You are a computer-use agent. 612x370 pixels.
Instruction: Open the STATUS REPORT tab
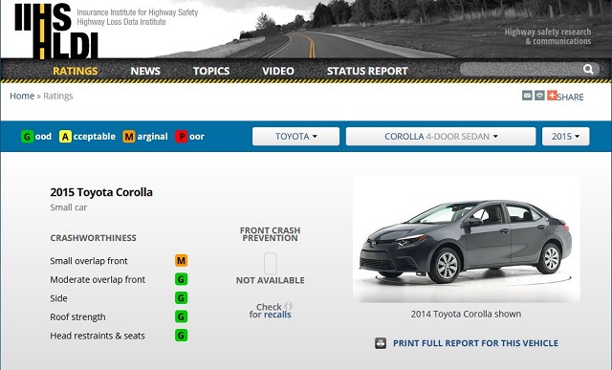367,71
